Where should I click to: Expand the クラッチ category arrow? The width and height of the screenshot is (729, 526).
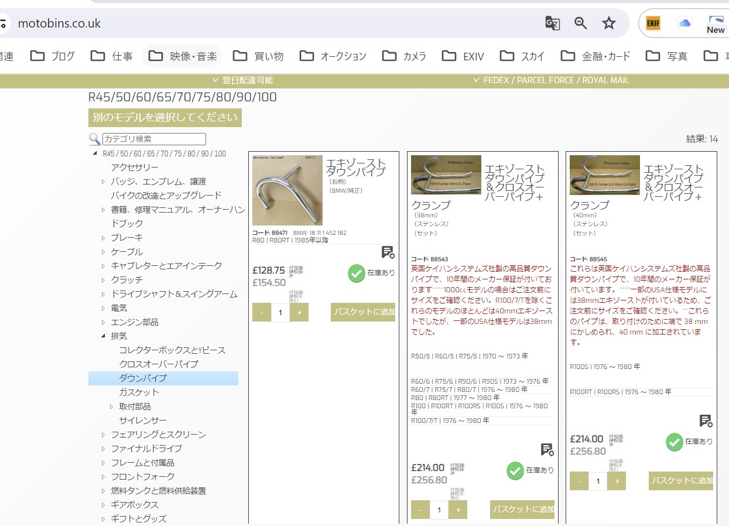pyautogui.click(x=104, y=280)
